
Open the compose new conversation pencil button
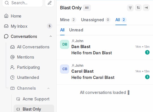[x=50, y=3]
